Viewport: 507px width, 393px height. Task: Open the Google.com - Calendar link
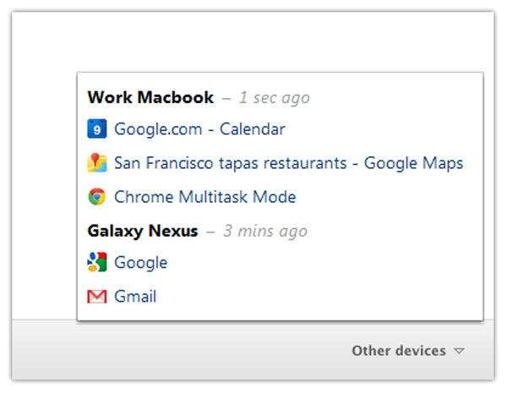pos(199,129)
